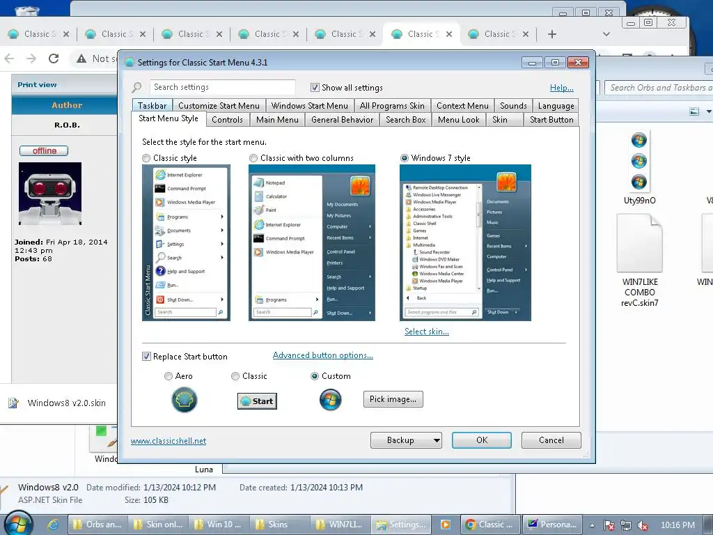Click the Custom Windows orb preview image
713x535 pixels.
[x=331, y=400]
